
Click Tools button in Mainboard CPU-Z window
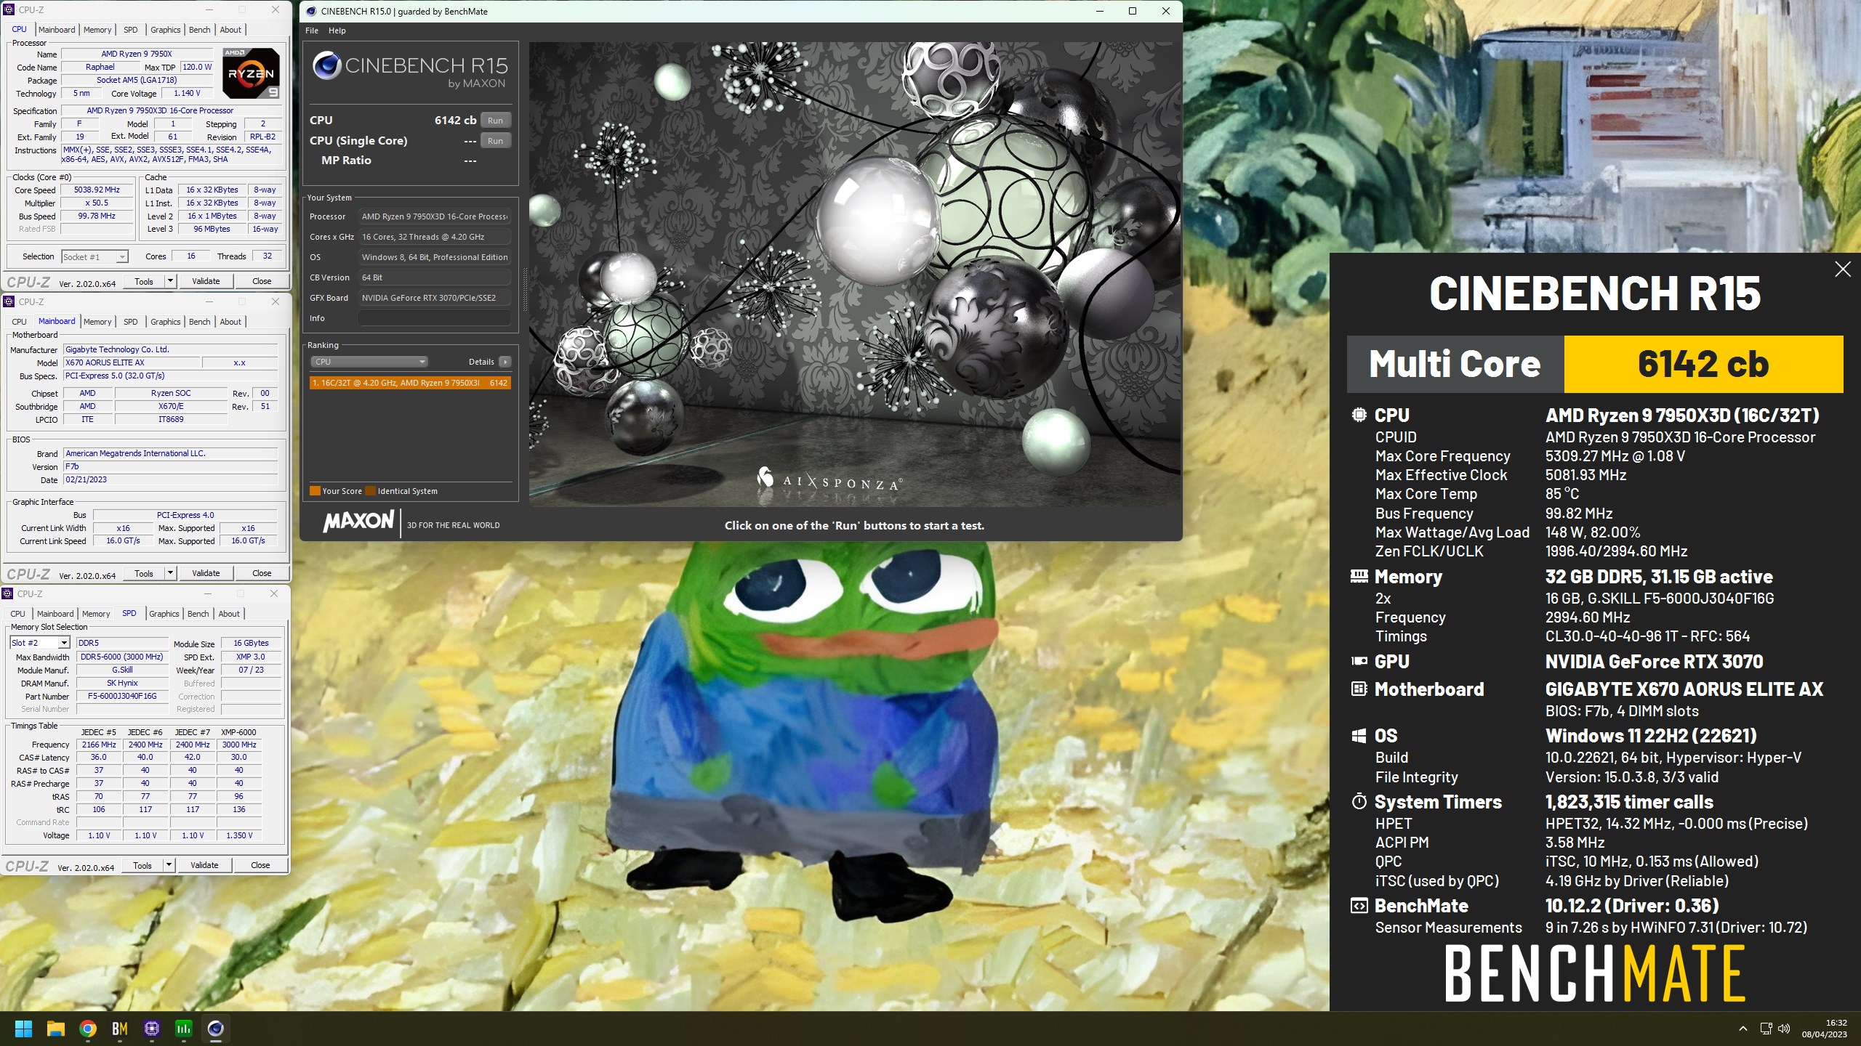click(x=144, y=573)
